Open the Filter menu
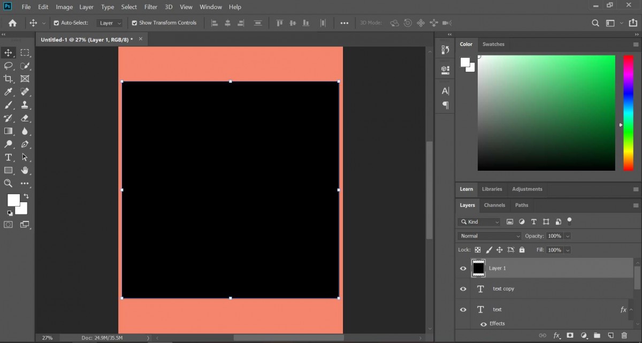Viewport: 642px width, 343px height. (x=151, y=7)
